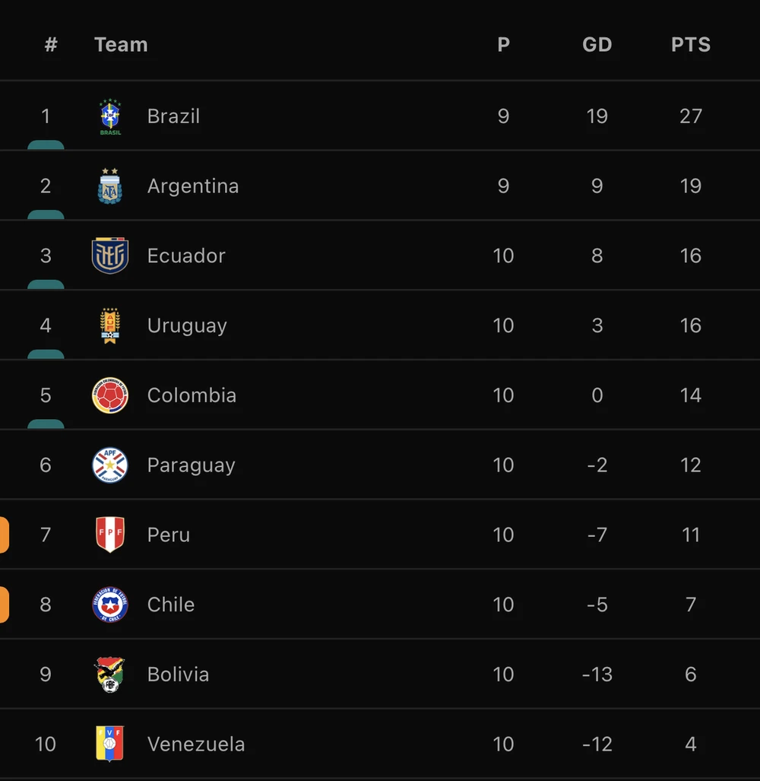Screen dimensions: 760x781
Task: Click the Bolivia FBF crest icon
Action: [110, 675]
